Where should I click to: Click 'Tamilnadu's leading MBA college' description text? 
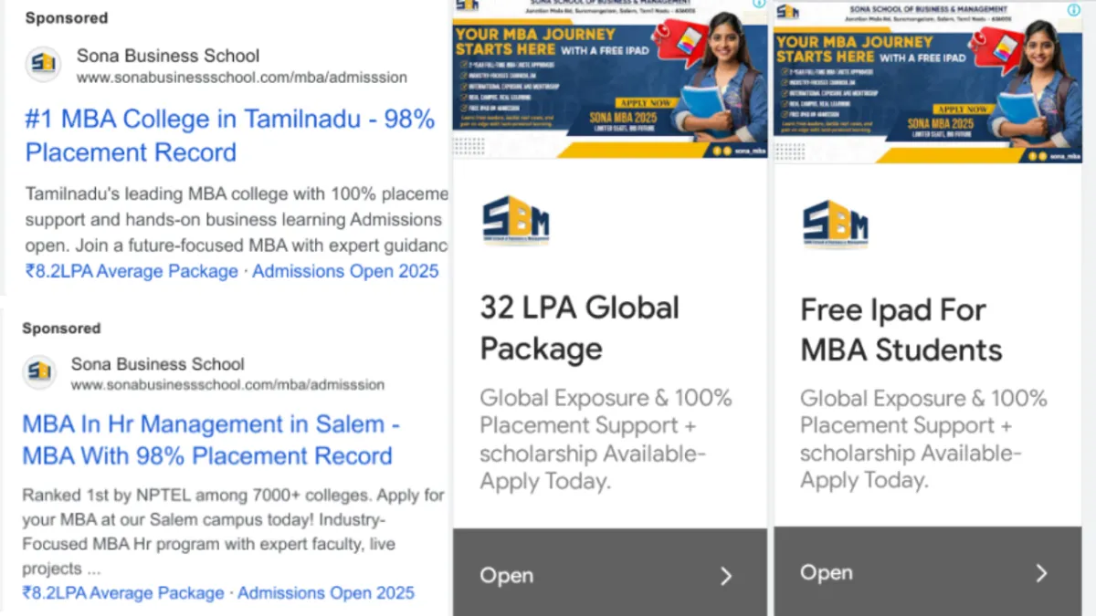coord(237,220)
